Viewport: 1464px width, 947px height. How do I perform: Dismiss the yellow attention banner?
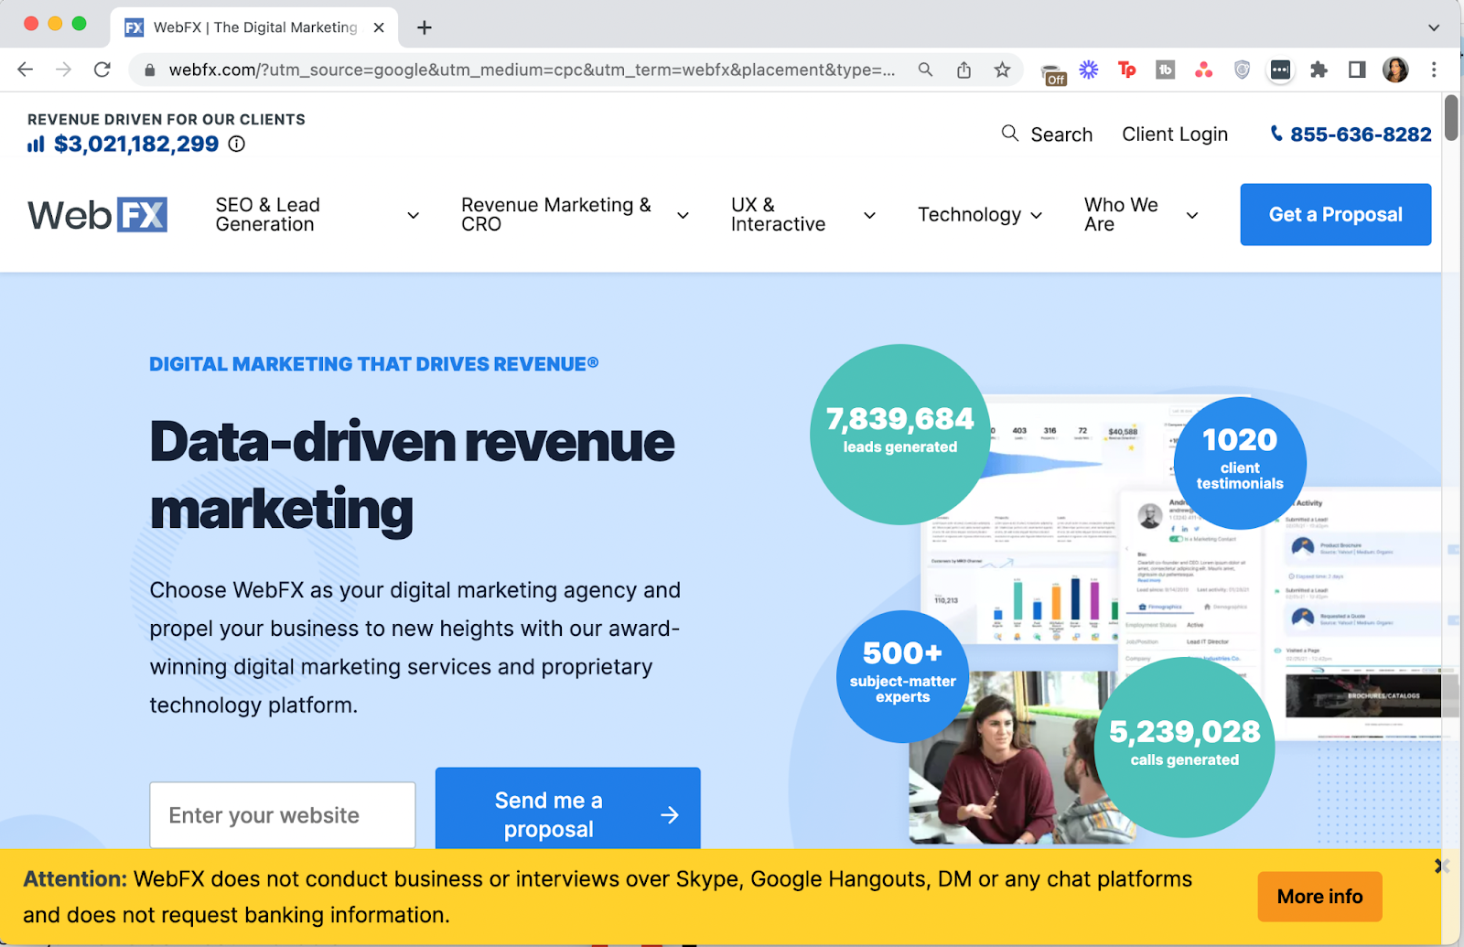pos(1441,866)
